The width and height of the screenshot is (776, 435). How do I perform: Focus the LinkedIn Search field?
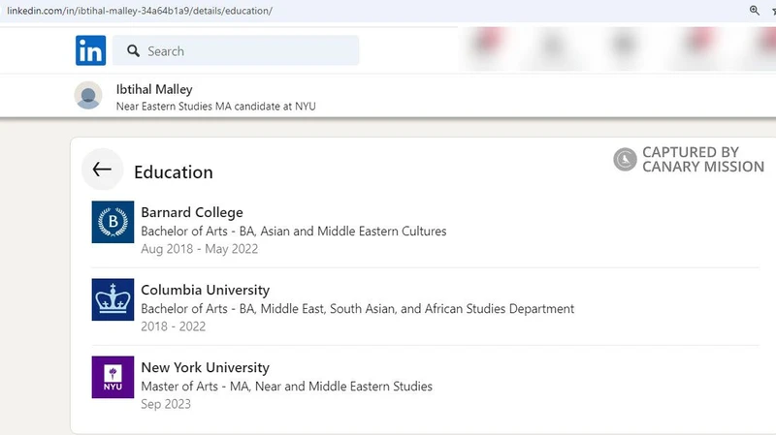click(x=236, y=50)
